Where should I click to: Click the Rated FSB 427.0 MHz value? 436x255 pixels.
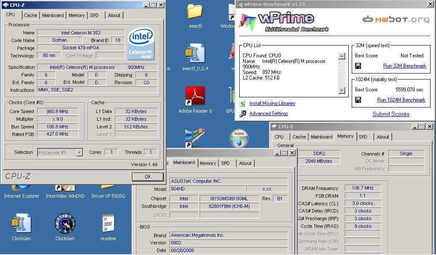point(57,134)
